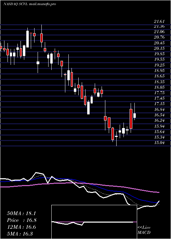Click the 18.95 price label
Screen dimensions: 171x239
[159, 71]
